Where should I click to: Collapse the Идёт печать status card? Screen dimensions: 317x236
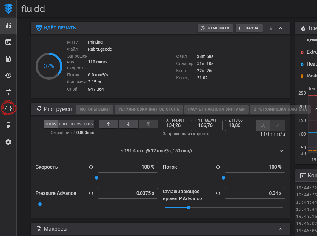(280, 28)
